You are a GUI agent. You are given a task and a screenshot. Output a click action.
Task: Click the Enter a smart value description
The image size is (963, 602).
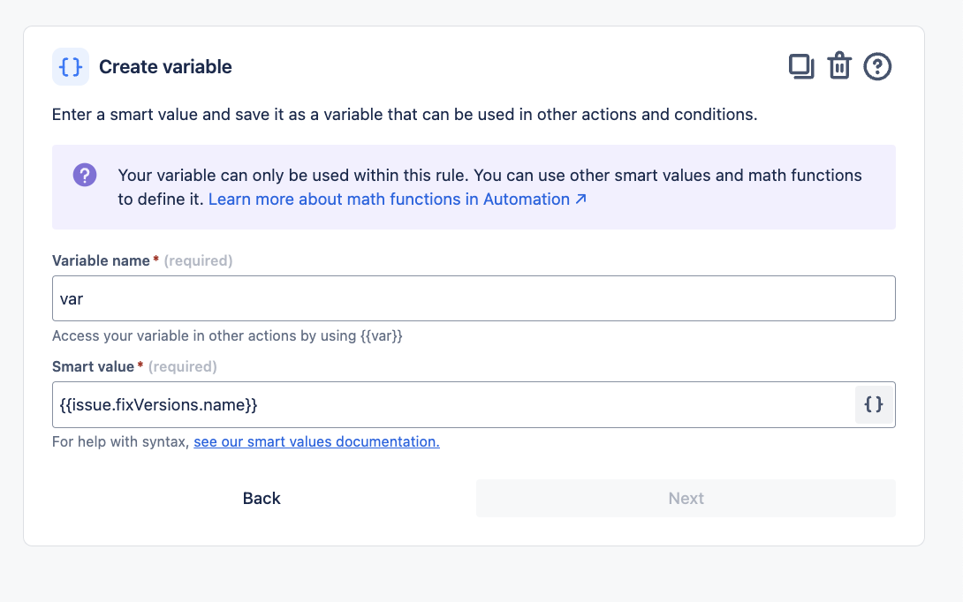(404, 115)
